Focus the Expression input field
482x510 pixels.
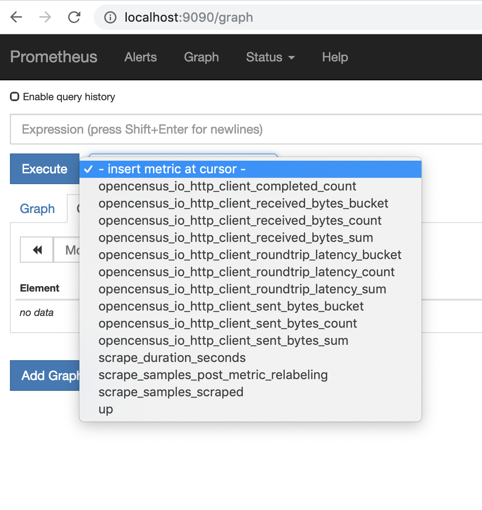tap(246, 129)
